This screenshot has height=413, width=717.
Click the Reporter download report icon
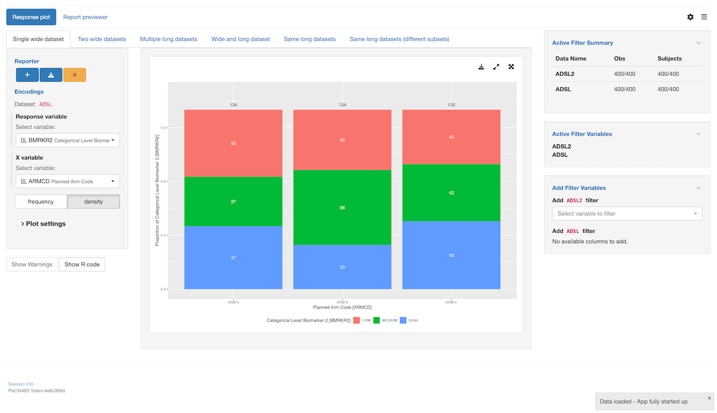tap(51, 75)
